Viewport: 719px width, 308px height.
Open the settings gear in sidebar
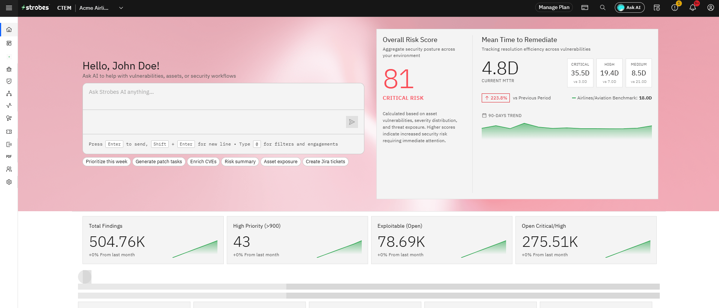pos(9,182)
